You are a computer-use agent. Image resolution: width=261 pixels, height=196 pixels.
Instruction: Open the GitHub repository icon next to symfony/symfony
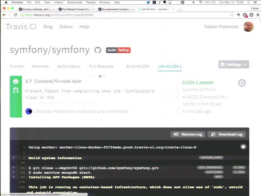(x=98, y=50)
